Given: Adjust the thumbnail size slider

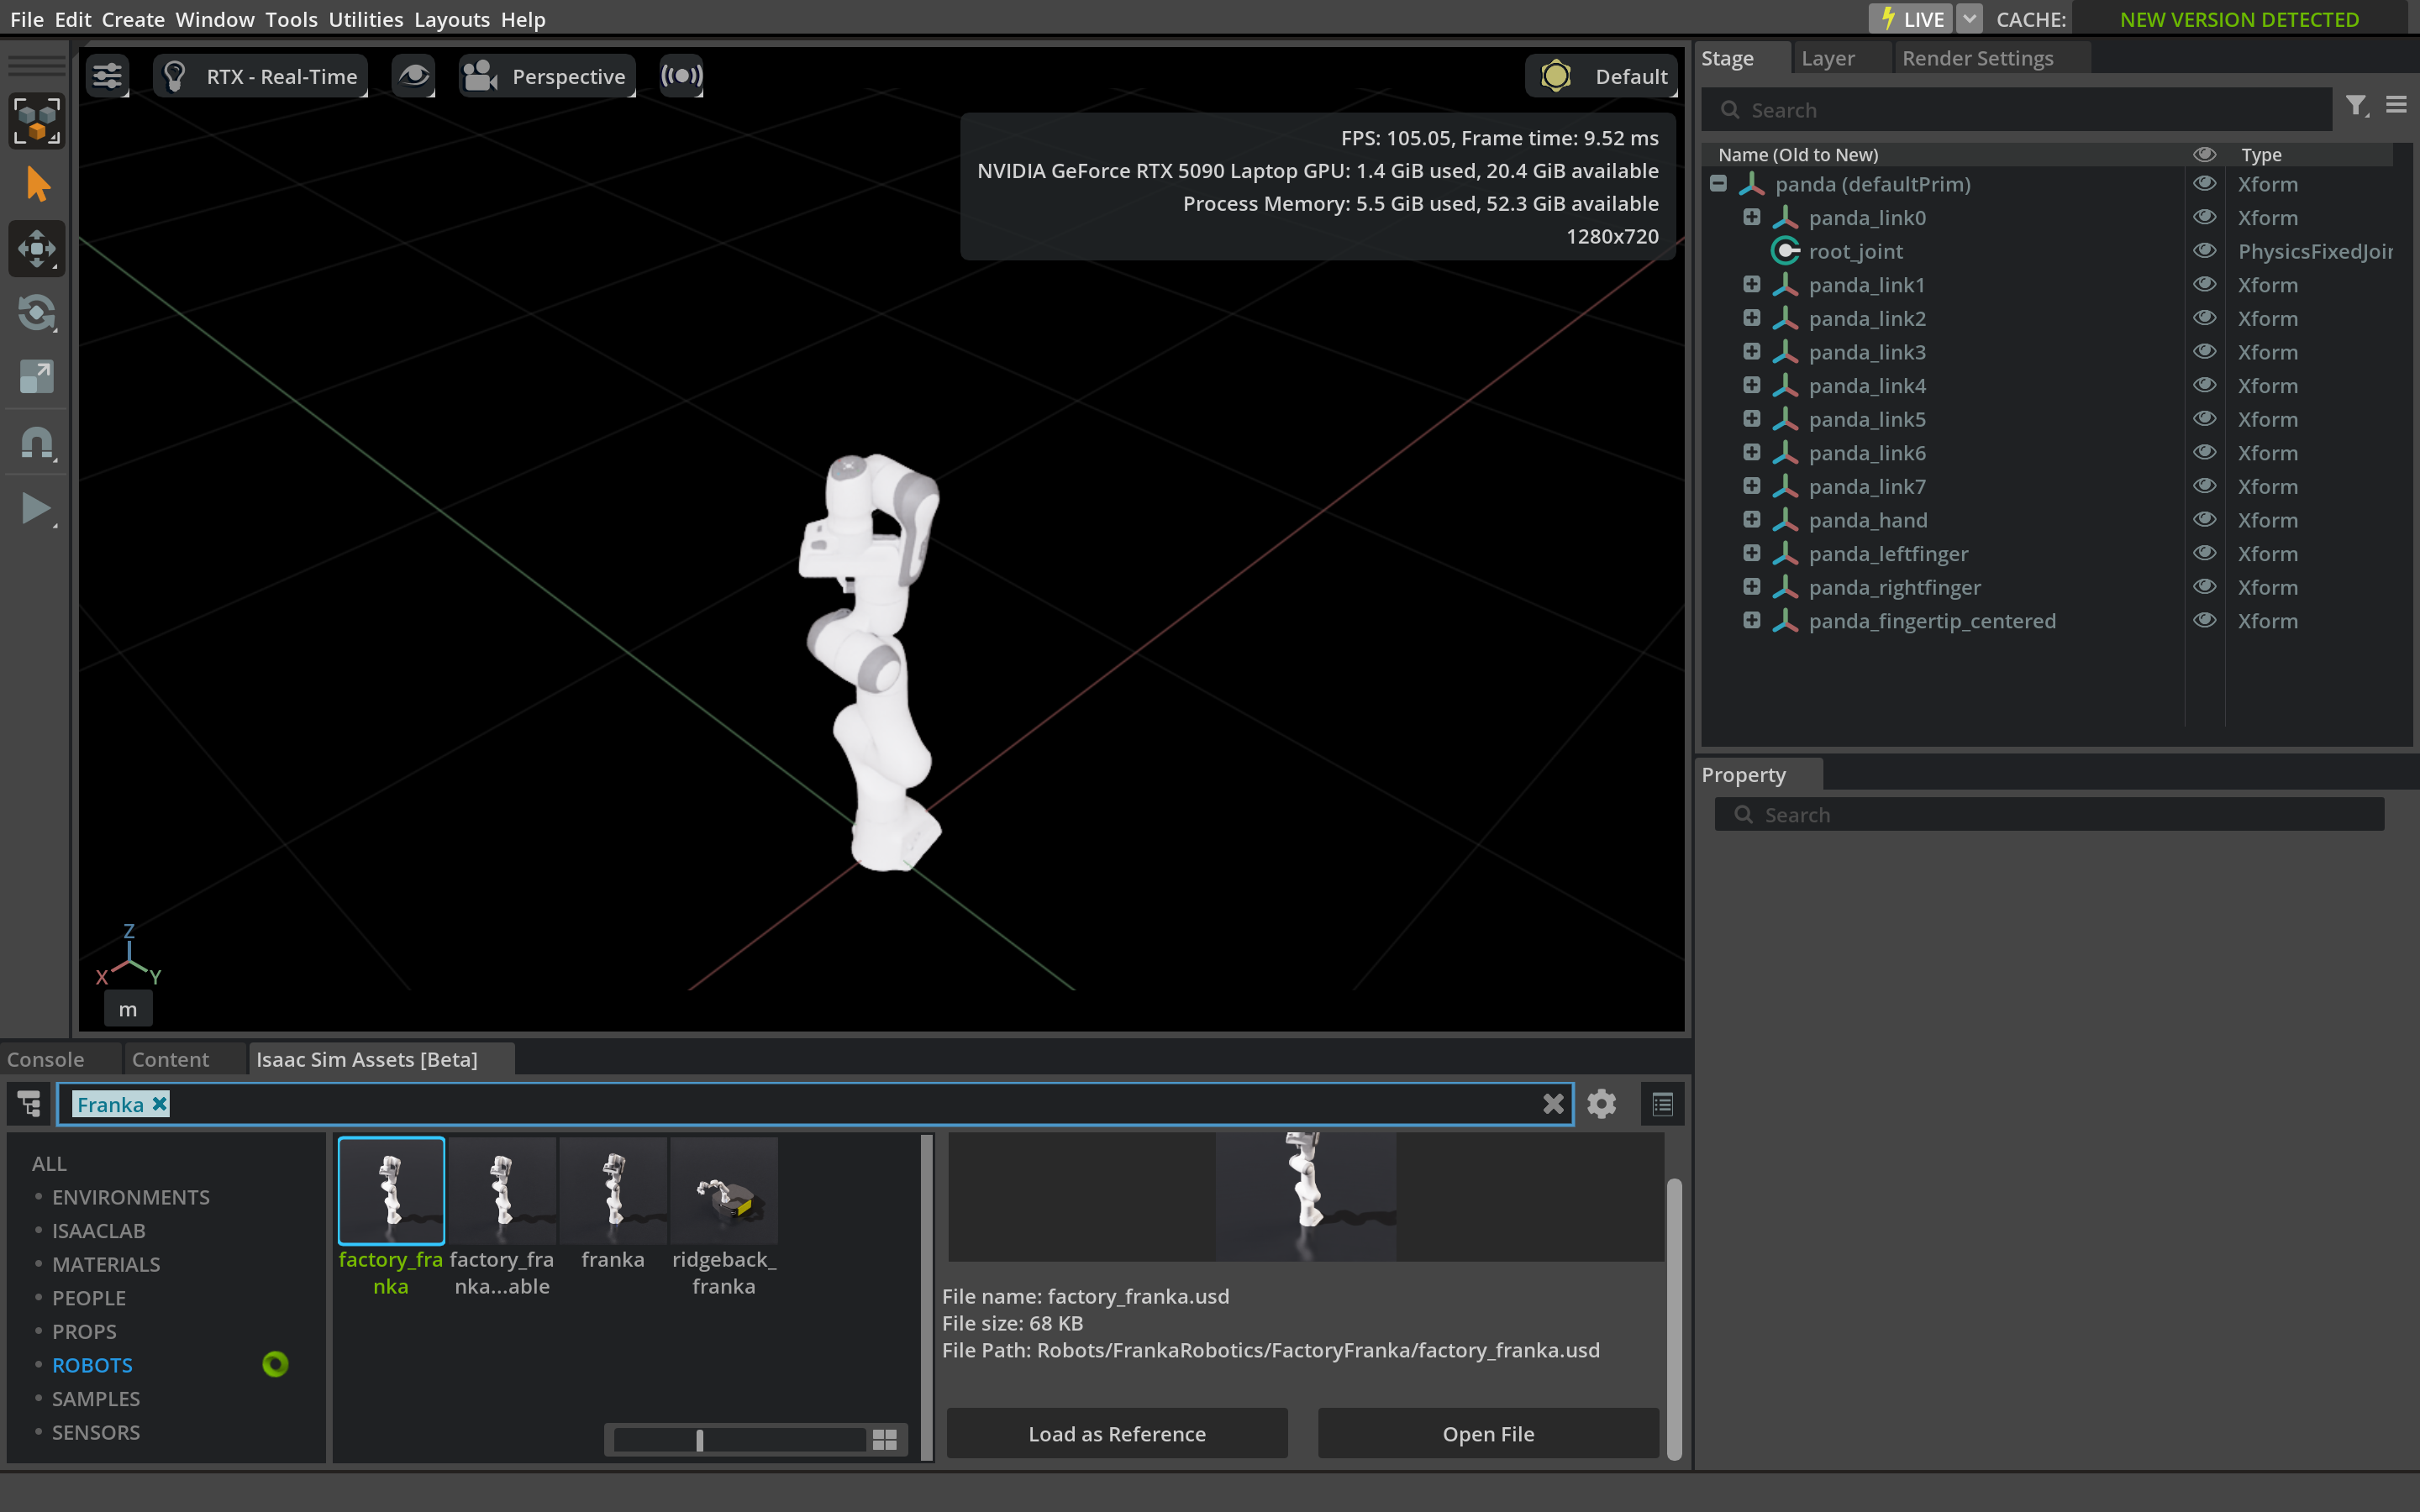Looking at the screenshot, I should tap(700, 1439).
